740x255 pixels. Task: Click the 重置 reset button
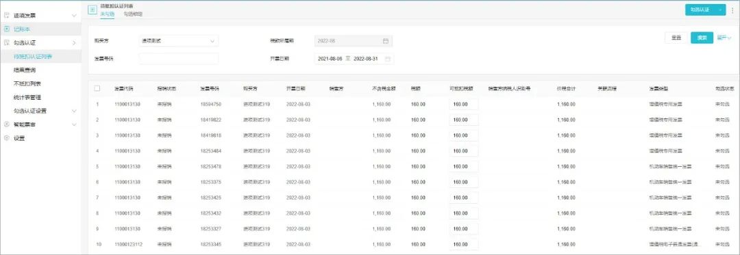click(676, 38)
